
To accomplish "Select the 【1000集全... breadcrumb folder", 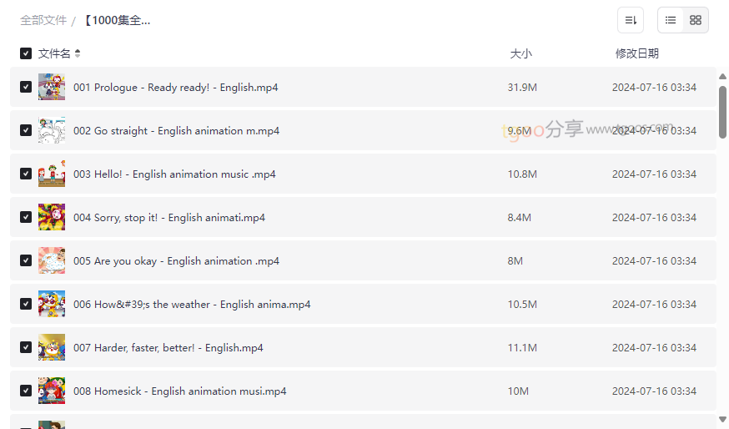I will 116,21.
